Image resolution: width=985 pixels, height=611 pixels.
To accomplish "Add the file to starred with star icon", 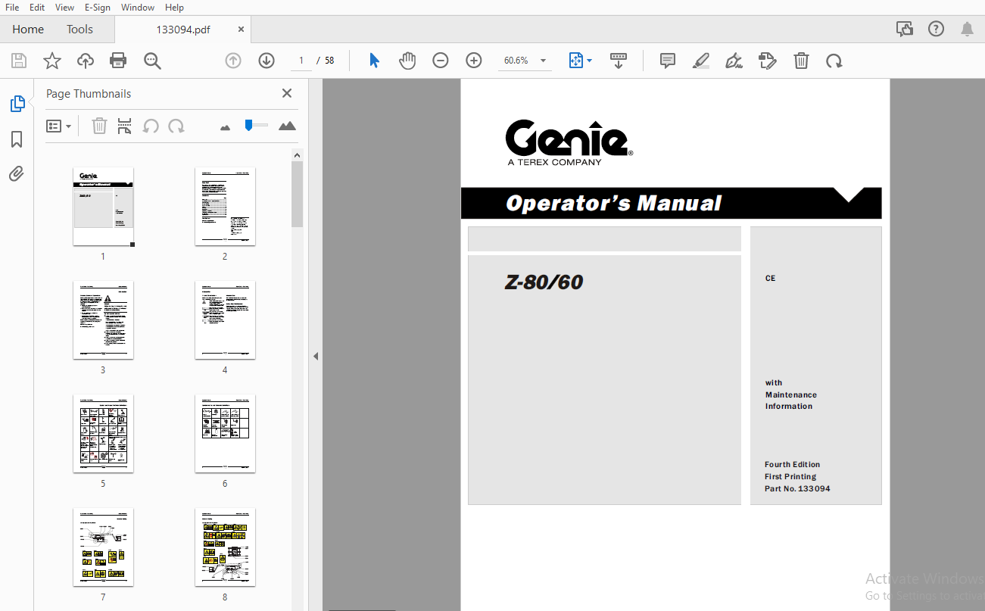I will [52, 61].
